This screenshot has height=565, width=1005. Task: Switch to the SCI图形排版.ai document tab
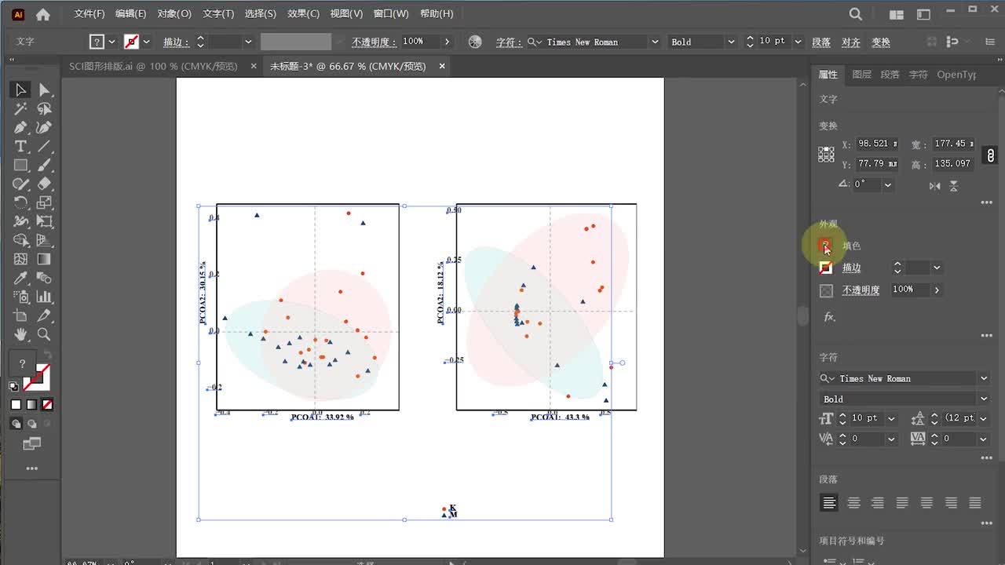153,67
